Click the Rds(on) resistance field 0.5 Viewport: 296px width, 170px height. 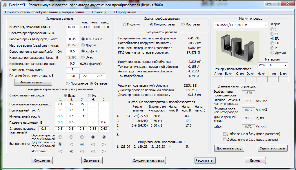72,52
